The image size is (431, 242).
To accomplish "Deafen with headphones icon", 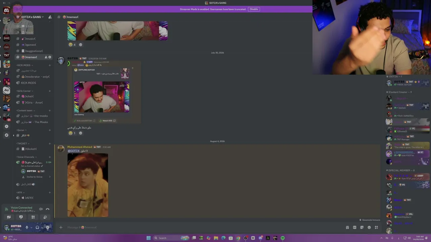I will pyautogui.click(x=37, y=228).
